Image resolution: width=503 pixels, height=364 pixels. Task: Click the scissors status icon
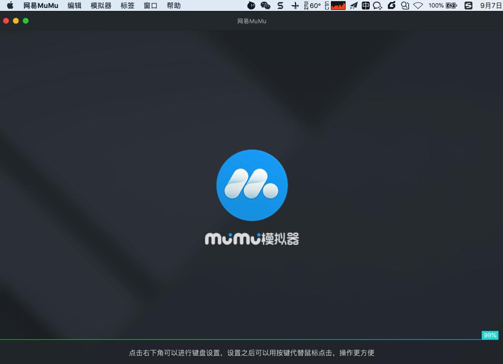pyautogui.click(x=295, y=5)
